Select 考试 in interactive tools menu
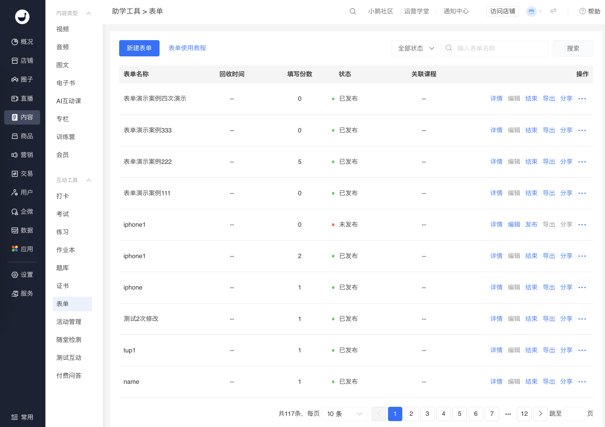Image resolution: width=605 pixels, height=427 pixels. (63, 214)
